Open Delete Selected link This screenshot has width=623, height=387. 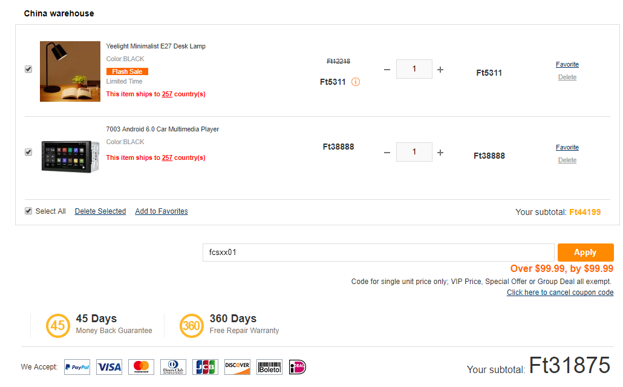click(100, 211)
